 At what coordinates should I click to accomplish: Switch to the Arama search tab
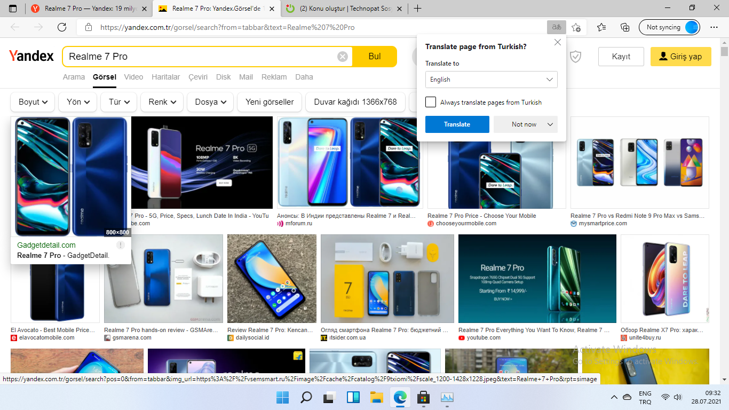74,77
